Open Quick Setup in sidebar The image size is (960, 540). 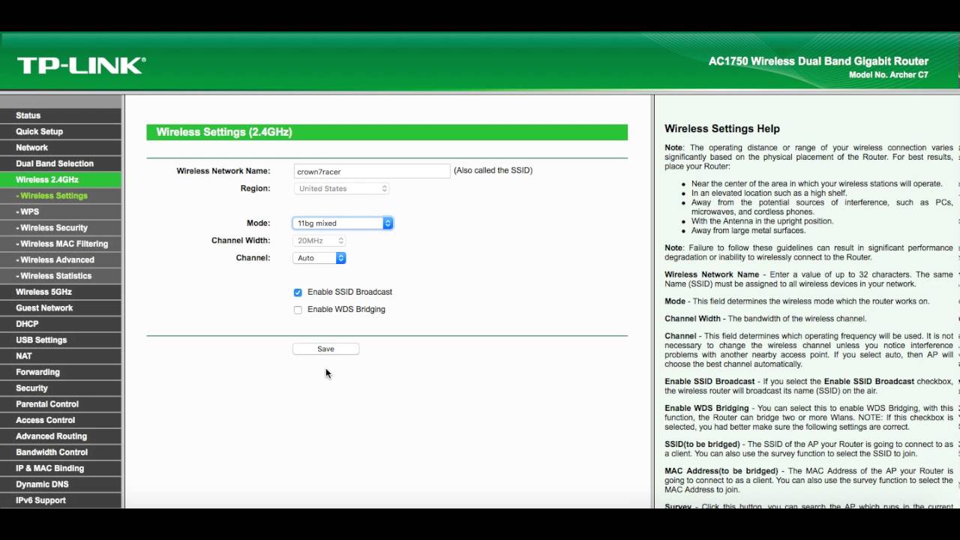point(60,131)
